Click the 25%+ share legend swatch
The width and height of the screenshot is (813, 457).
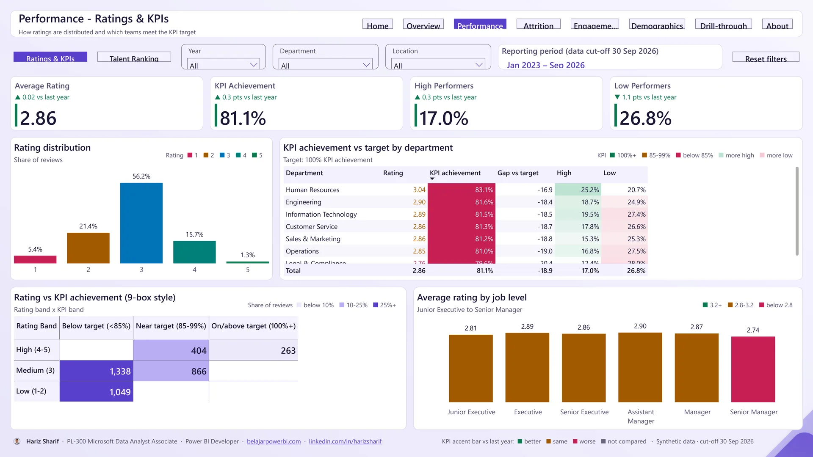tap(376, 305)
